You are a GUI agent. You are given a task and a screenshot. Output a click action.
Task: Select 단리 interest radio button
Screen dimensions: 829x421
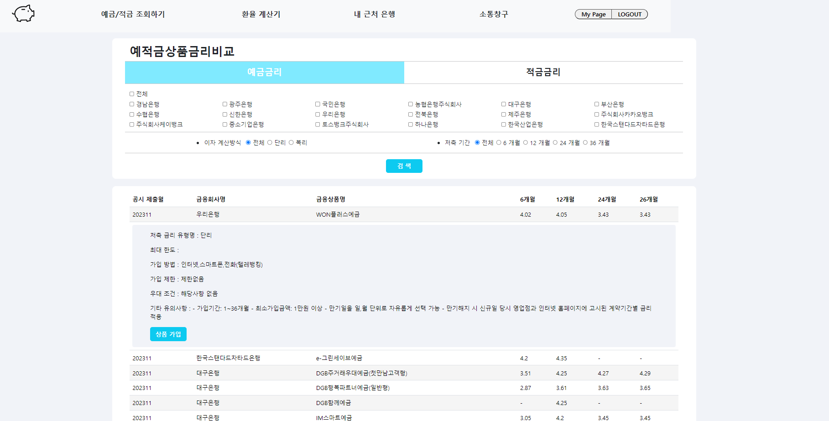click(x=270, y=143)
